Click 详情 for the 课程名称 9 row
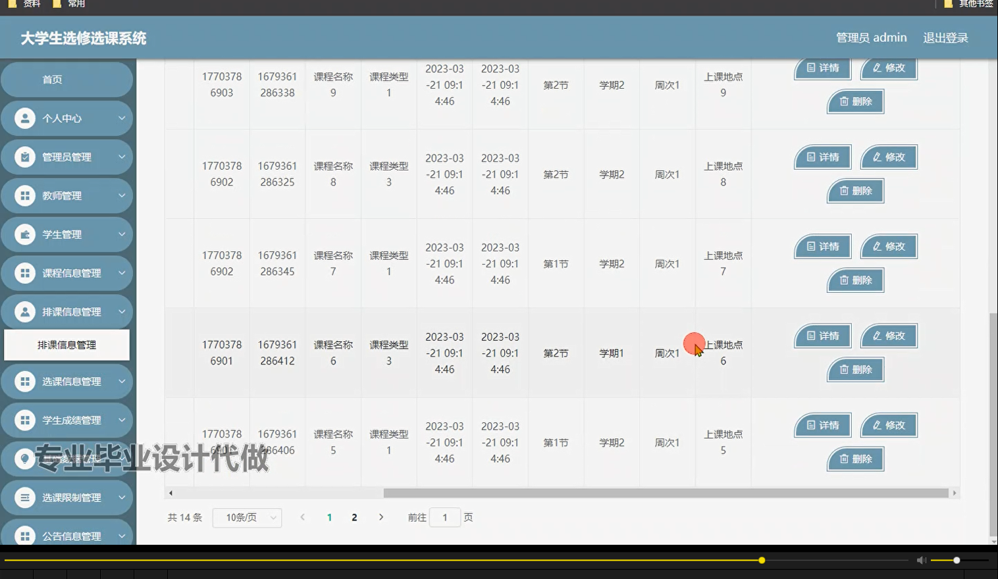The width and height of the screenshot is (998, 579). (823, 68)
